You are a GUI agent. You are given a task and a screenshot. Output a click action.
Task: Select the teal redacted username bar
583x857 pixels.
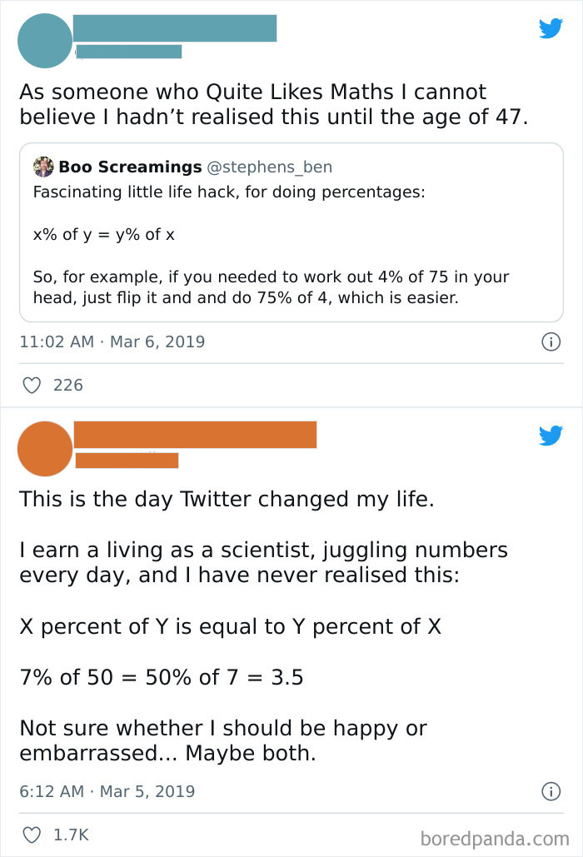(175, 26)
